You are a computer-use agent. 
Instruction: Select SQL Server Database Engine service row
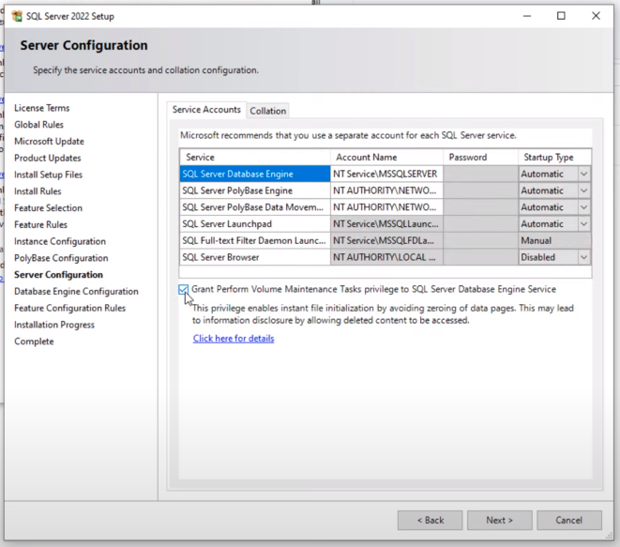(254, 174)
